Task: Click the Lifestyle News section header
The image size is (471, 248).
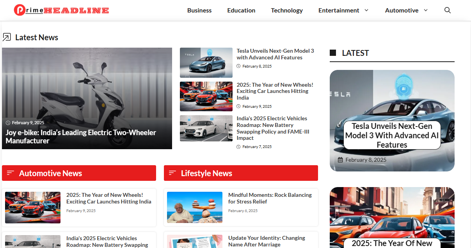Action: pyautogui.click(x=241, y=173)
